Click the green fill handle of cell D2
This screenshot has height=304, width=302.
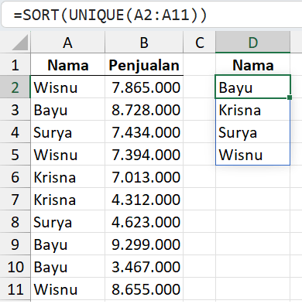tap(290, 97)
